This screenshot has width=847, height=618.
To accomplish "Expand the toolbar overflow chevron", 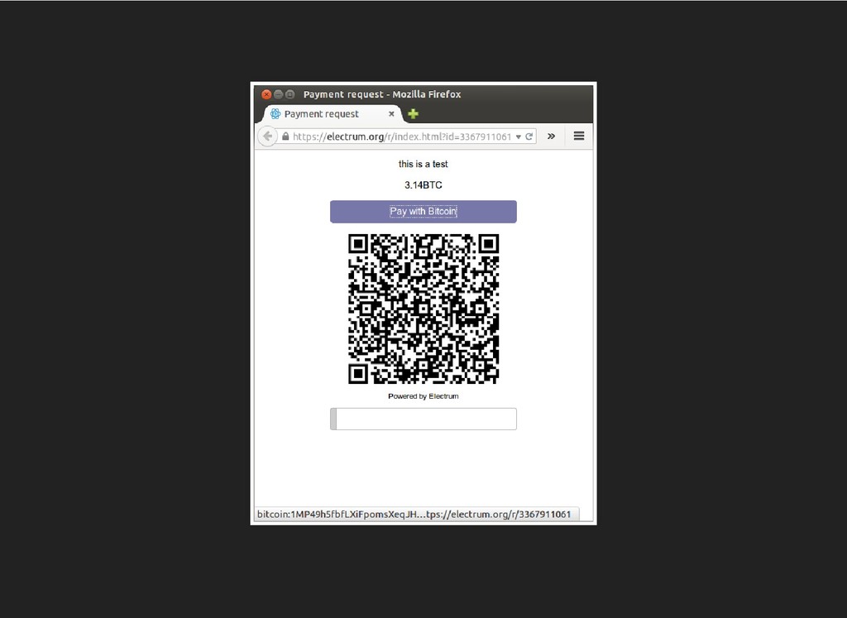I will (x=551, y=137).
